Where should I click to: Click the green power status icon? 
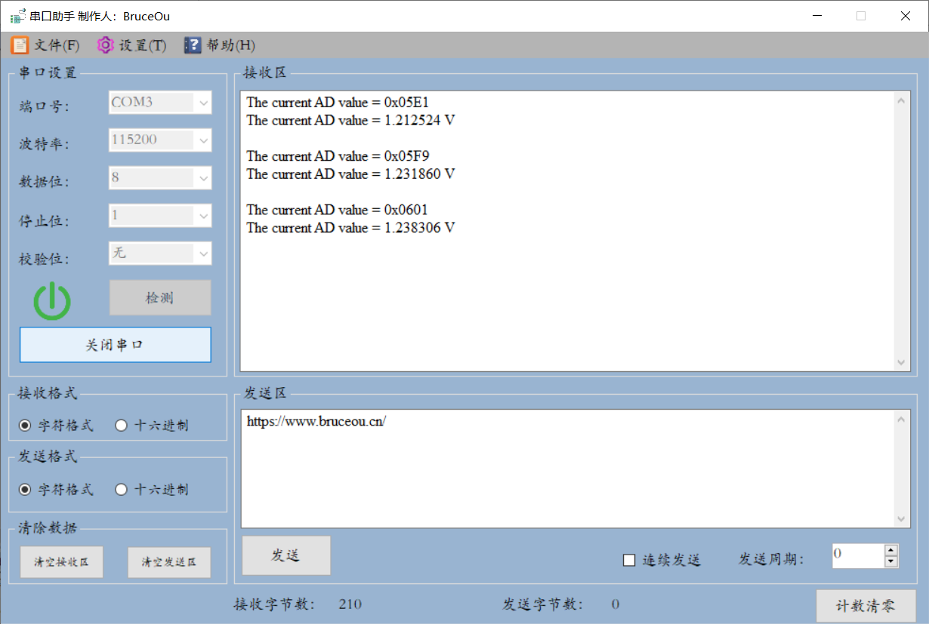tap(52, 300)
